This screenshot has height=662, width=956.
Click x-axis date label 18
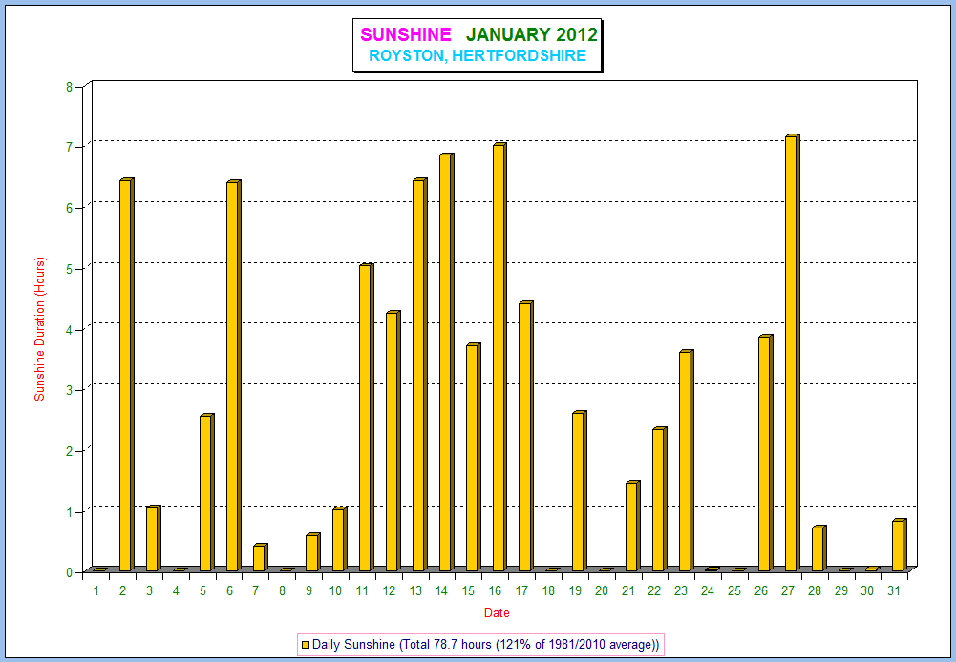pyautogui.click(x=548, y=590)
